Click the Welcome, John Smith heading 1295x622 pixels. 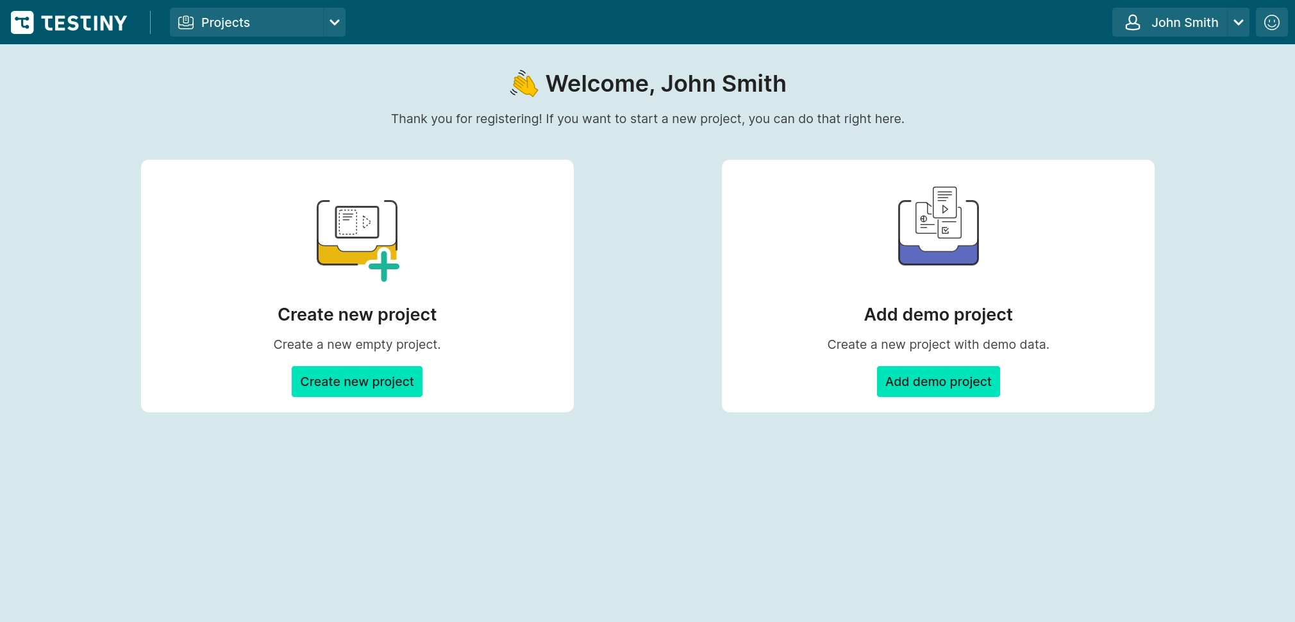(665, 84)
